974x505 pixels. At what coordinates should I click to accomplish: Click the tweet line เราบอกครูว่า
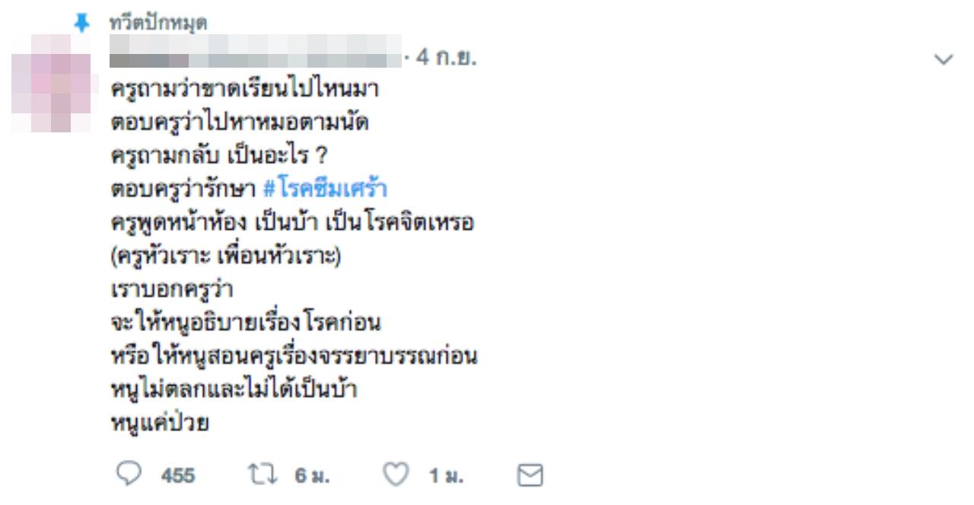click(171, 290)
